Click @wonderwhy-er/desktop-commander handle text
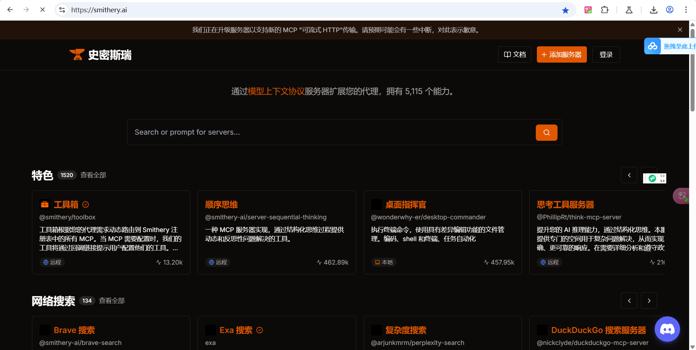This screenshot has width=696, height=350. pyautogui.click(x=428, y=217)
